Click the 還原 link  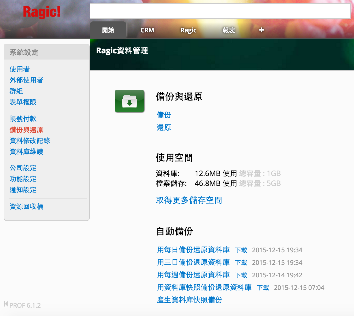point(164,128)
